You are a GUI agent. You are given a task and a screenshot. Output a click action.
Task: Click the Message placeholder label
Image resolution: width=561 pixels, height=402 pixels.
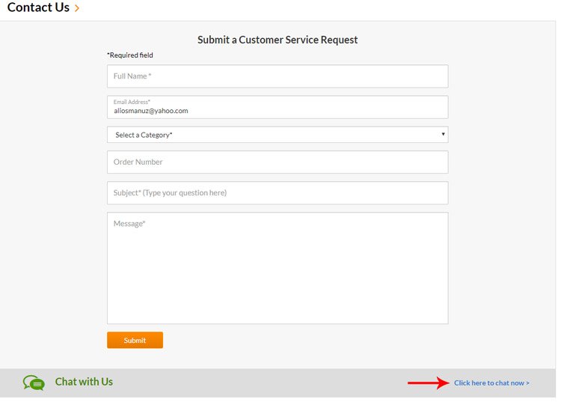click(129, 224)
